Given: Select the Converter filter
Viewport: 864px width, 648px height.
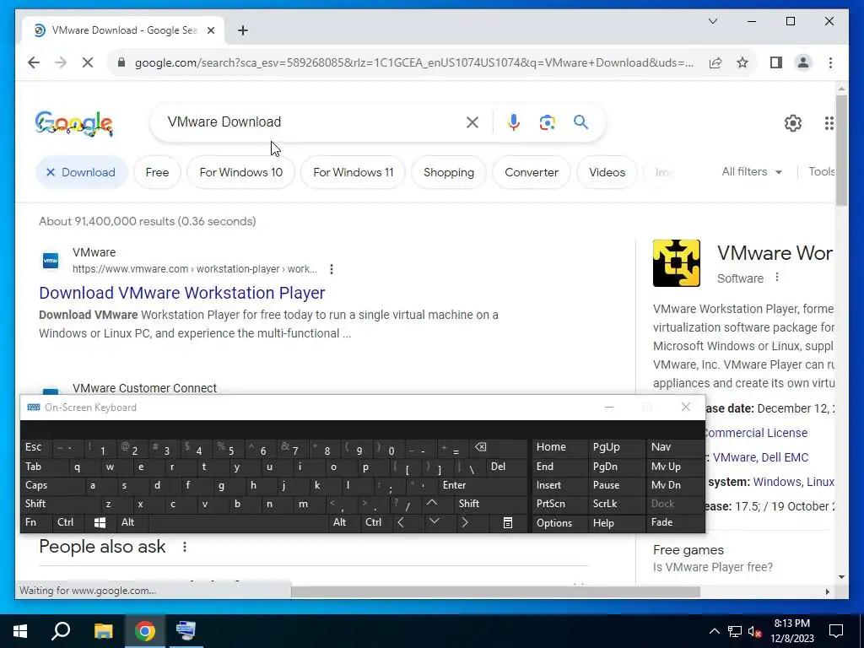Looking at the screenshot, I should (x=532, y=172).
